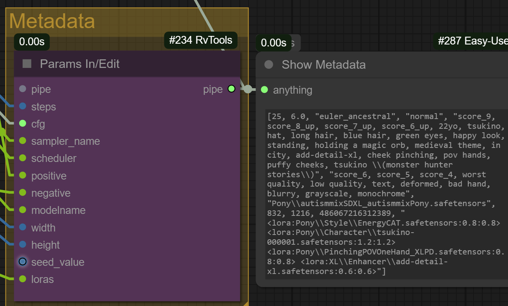Click the sampler_name input socket
Viewport: 508px width, 306px height.
(23, 141)
